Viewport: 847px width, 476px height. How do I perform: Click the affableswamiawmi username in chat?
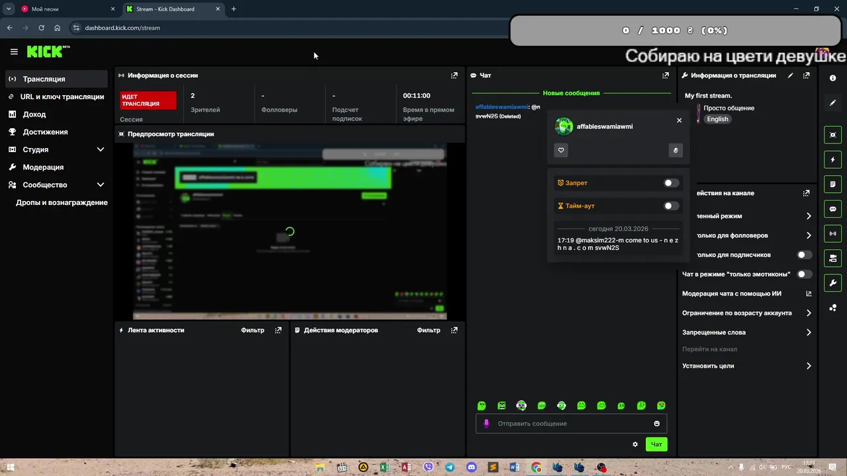[x=502, y=106]
